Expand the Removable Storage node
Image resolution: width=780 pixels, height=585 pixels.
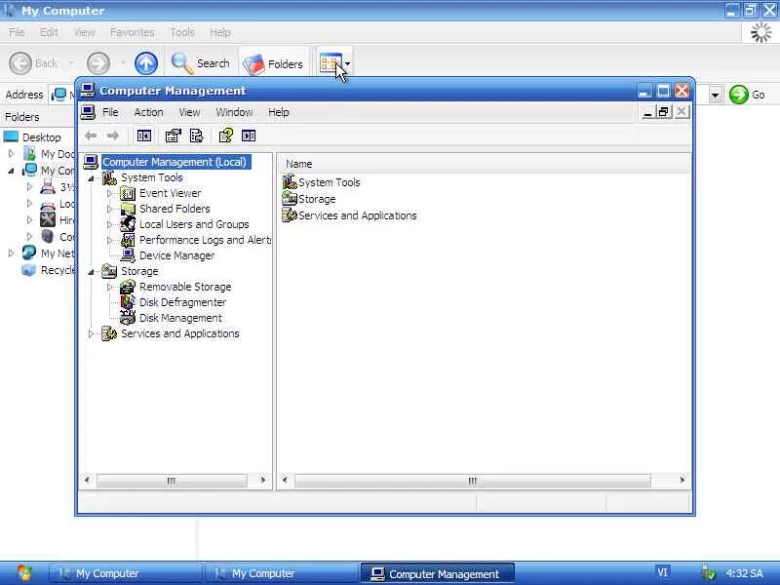click(110, 287)
